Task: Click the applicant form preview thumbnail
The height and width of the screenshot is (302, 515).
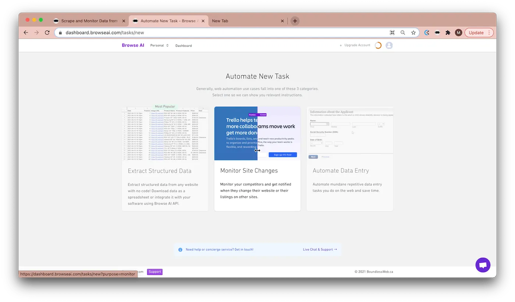Action: (350, 134)
